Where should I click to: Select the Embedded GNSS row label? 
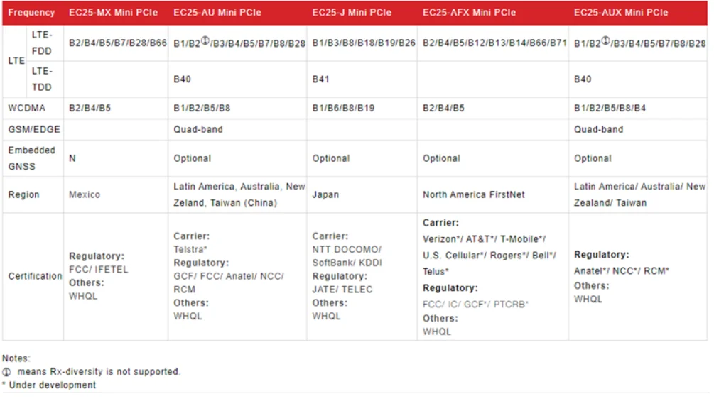tap(31, 158)
